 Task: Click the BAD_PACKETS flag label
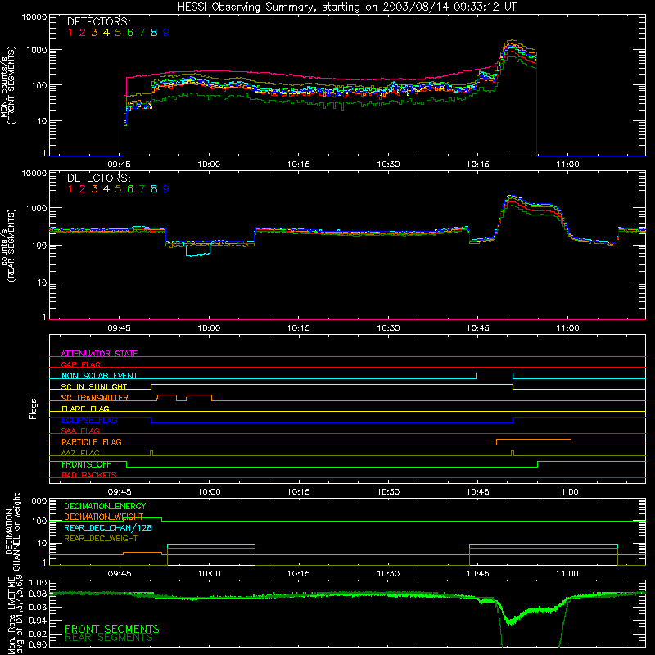(89, 475)
